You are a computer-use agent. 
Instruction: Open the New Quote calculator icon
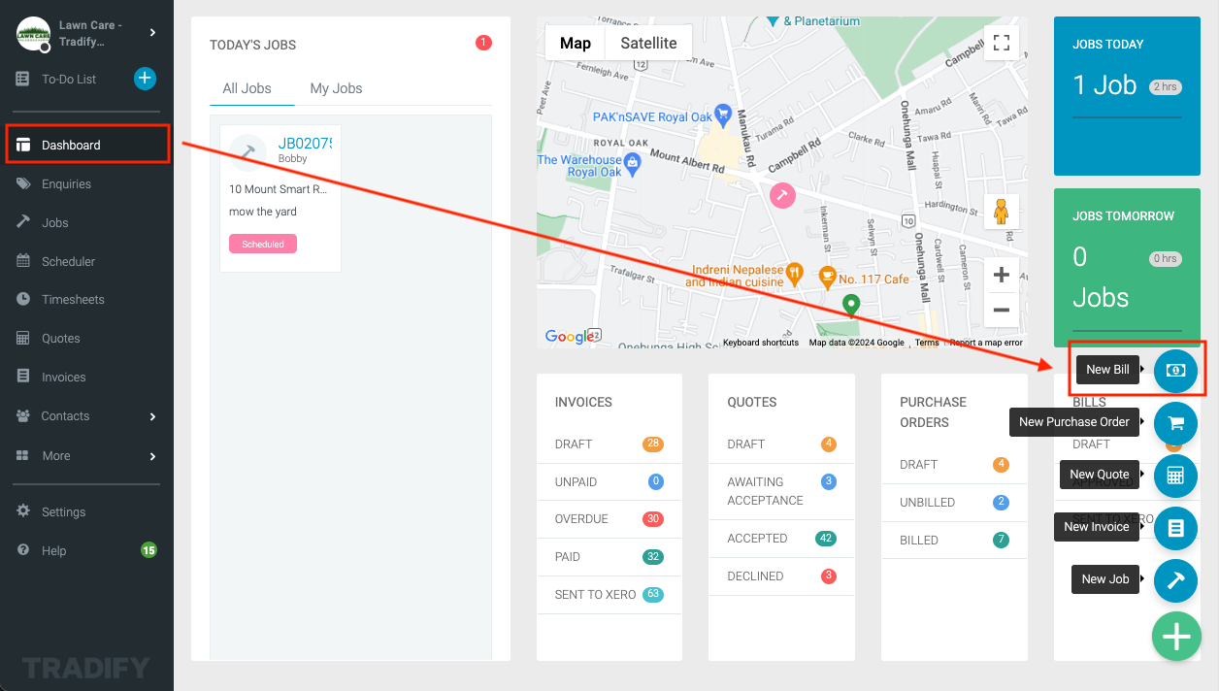[1175, 476]
